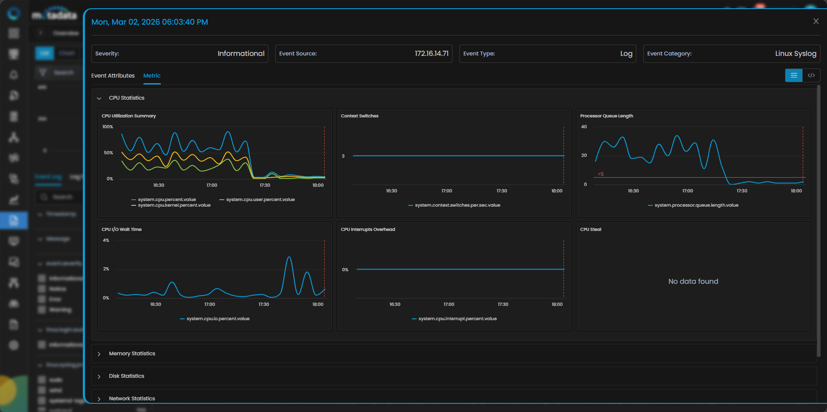Open the dashboard grid icon in sidebar
Screen dimensions: 827x412
(x=14, y=33)
